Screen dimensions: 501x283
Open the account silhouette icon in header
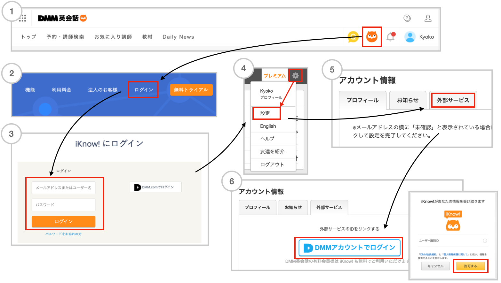428,18
